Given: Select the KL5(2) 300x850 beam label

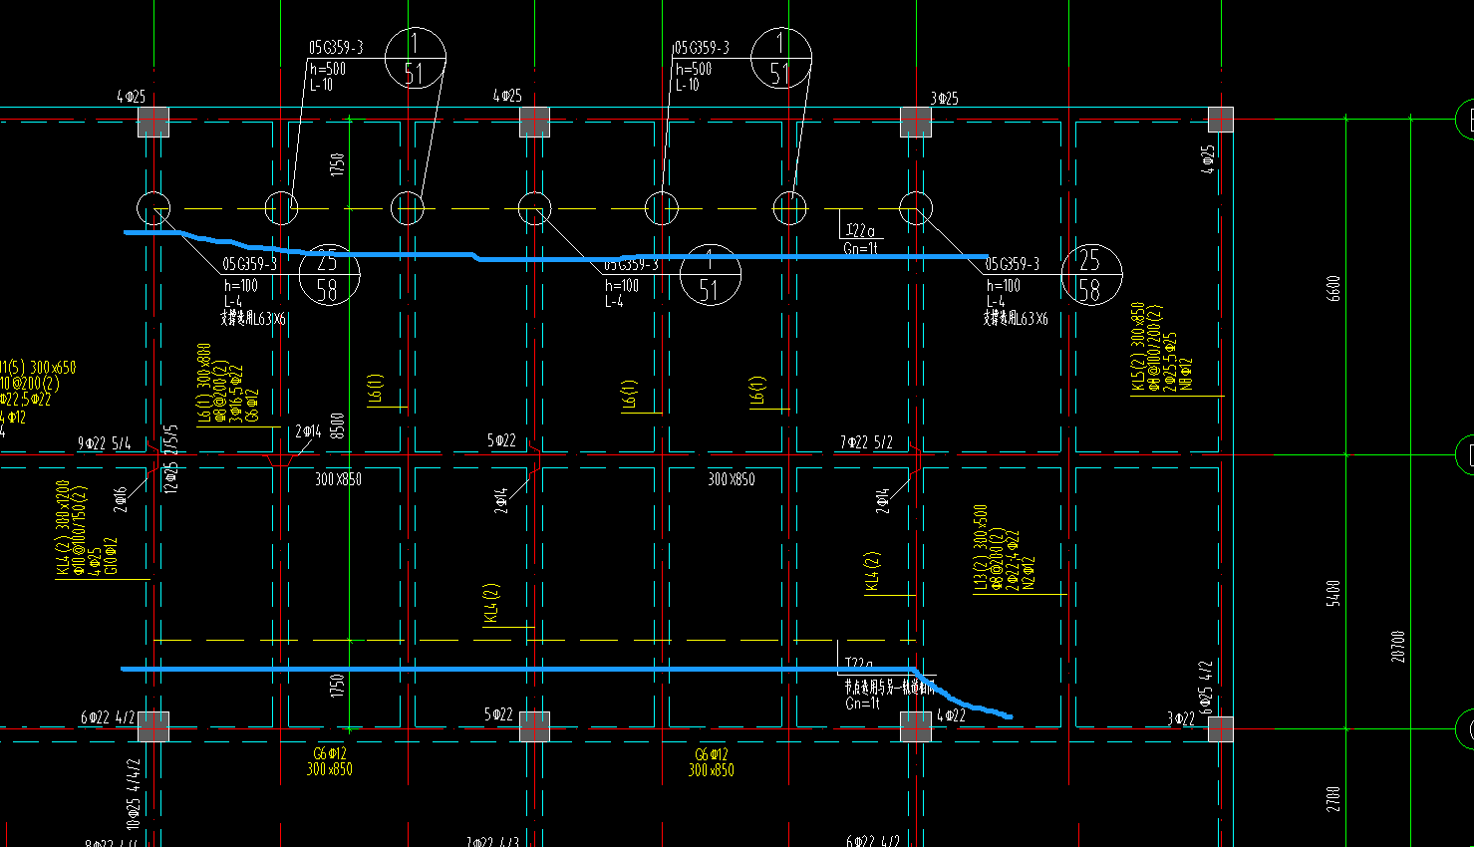Looking at the screenshot, I should pyautogui.click(x=1138, y=347).
